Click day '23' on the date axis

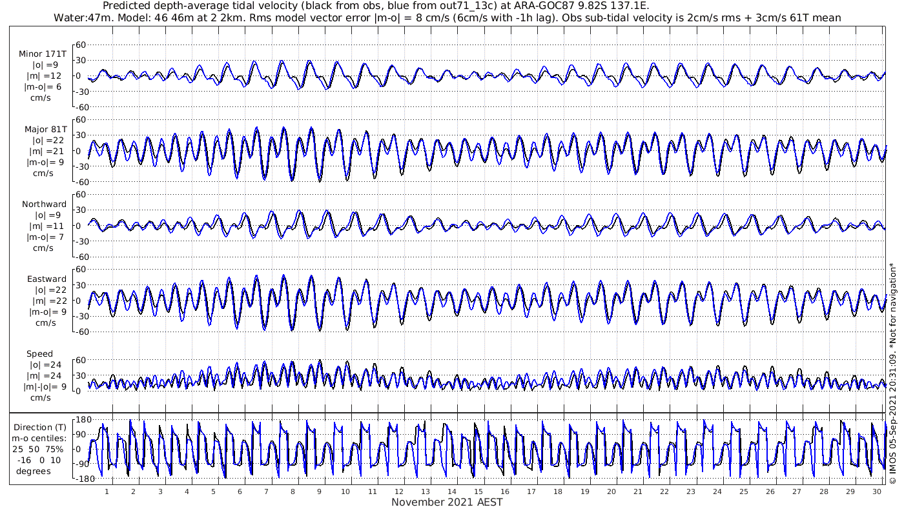click(691, 491)
